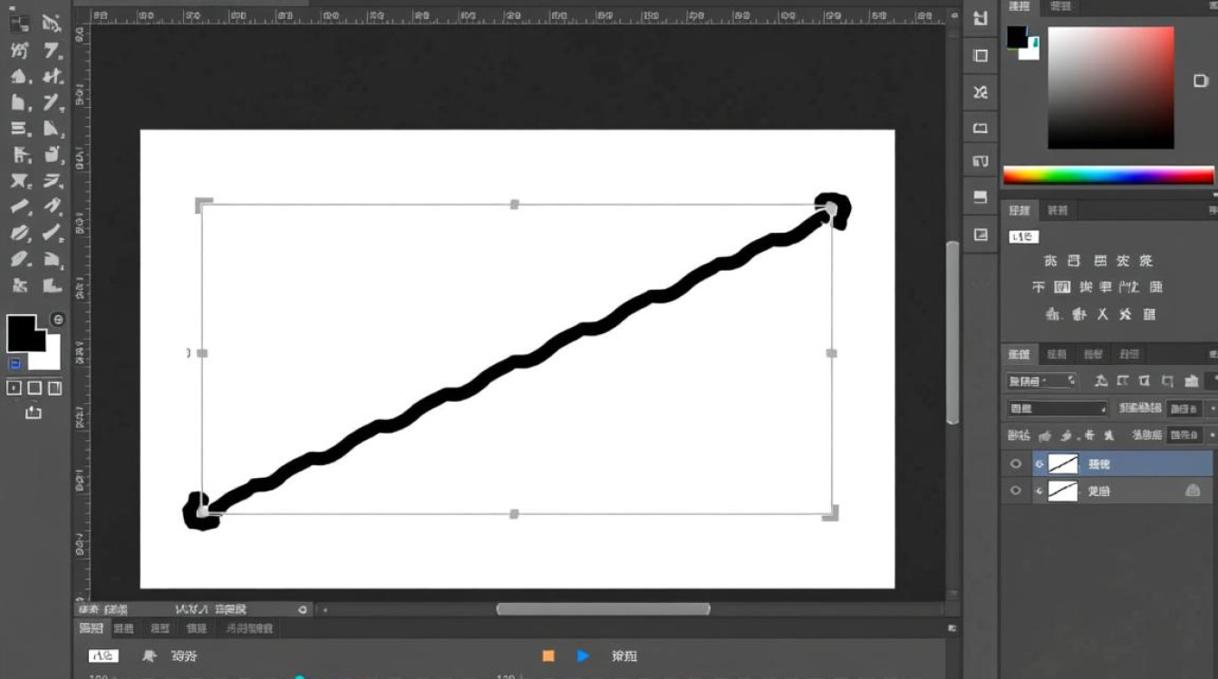Click the crossed-tools icon in the collapsed panel dock
The image size is (1218, 679).
pyautogui.click(x=981, y=92)
